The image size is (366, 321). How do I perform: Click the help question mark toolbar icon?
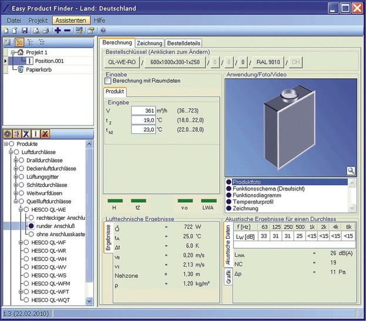(103, 30)
